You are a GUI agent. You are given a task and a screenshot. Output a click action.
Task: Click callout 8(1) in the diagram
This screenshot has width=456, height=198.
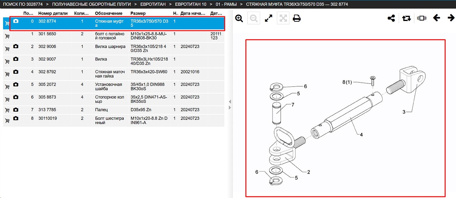pos(347,82)
